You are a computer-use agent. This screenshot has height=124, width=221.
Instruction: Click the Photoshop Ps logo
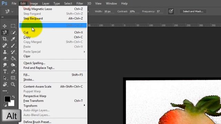point(4,3)
